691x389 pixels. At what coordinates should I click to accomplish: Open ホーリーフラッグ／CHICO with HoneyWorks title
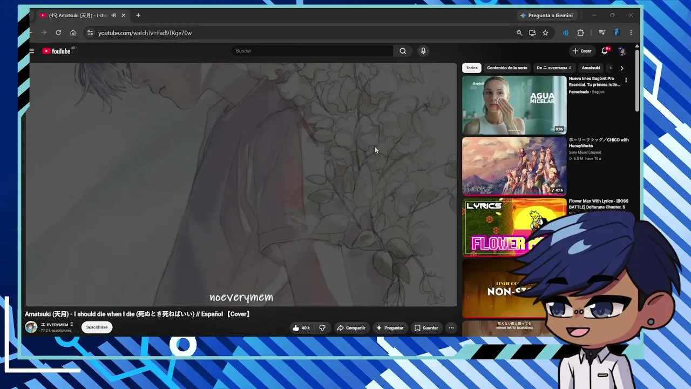(599, 143)
